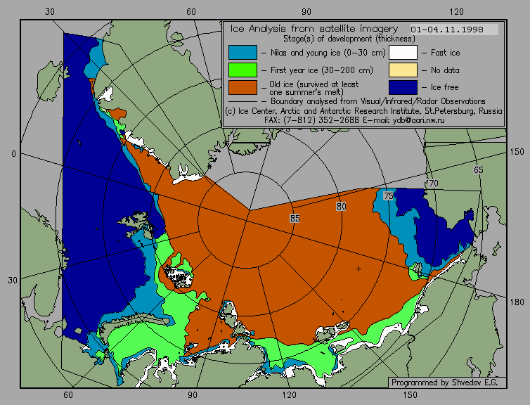Click the Nilas and young ice blue swatch
530x405 pixels.
tap(243, 53)
